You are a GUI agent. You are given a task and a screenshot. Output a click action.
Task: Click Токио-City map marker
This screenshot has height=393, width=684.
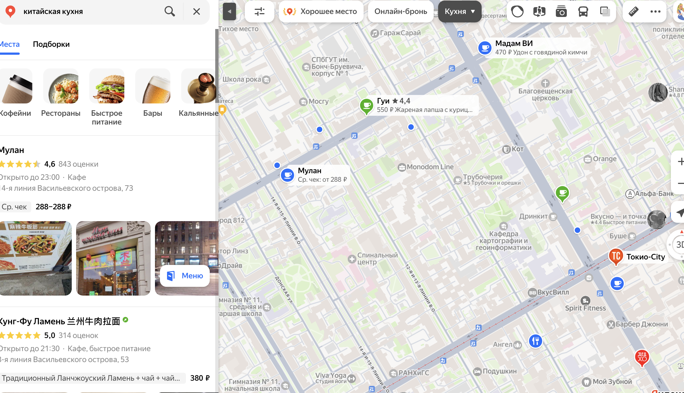pos(616,256)
